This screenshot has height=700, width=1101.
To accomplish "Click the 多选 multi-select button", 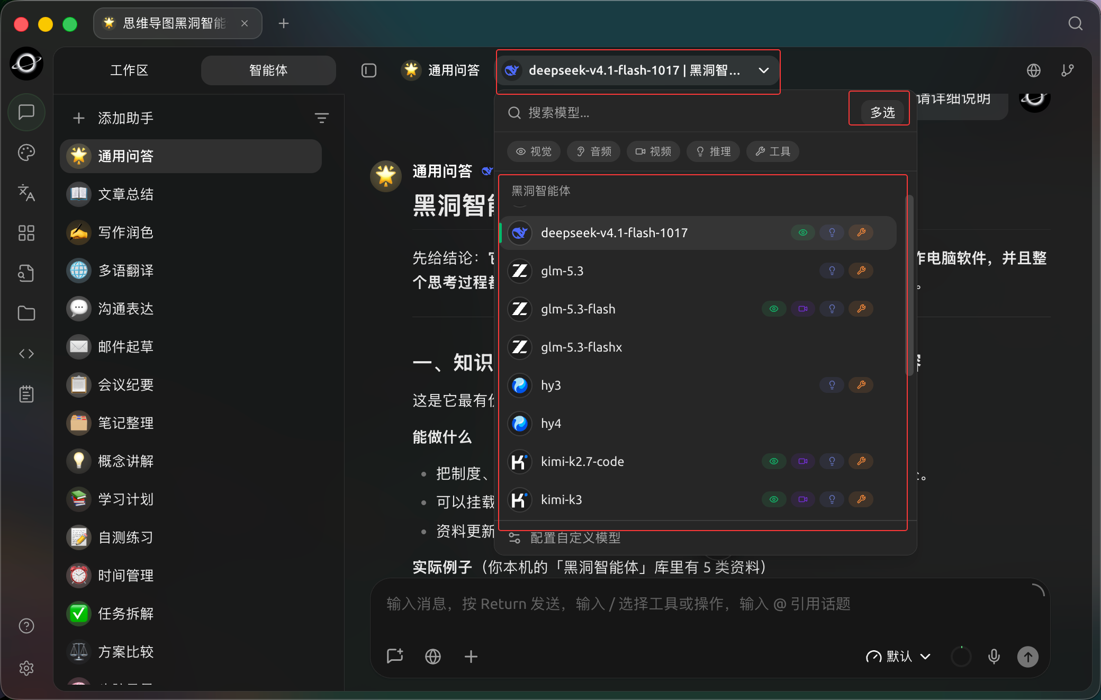I will [x=882, y=112].
